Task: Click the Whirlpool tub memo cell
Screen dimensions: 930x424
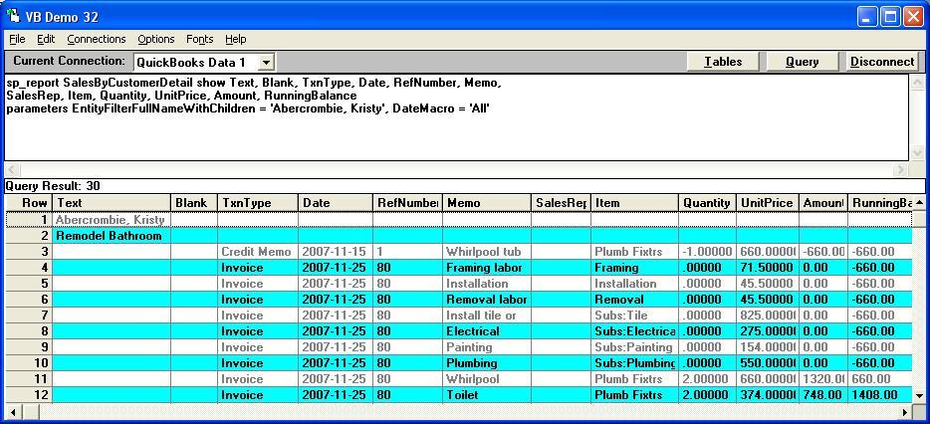Action: click(x=487, y=252)
